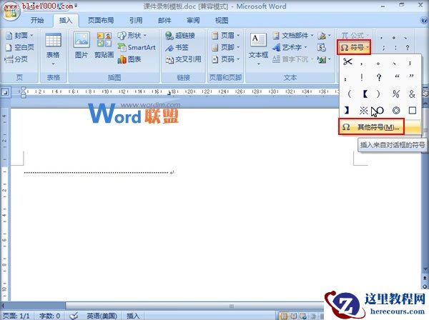Insert the double circle ◎ symbol
This screenshot has width=429, height=320.
[396, 111]
